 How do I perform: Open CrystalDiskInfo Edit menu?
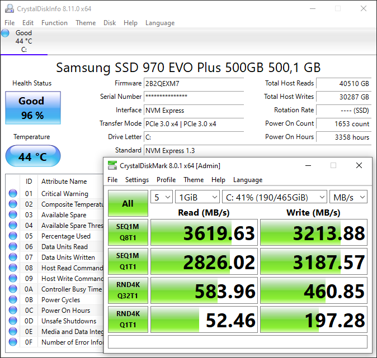(x=28, y=23)
